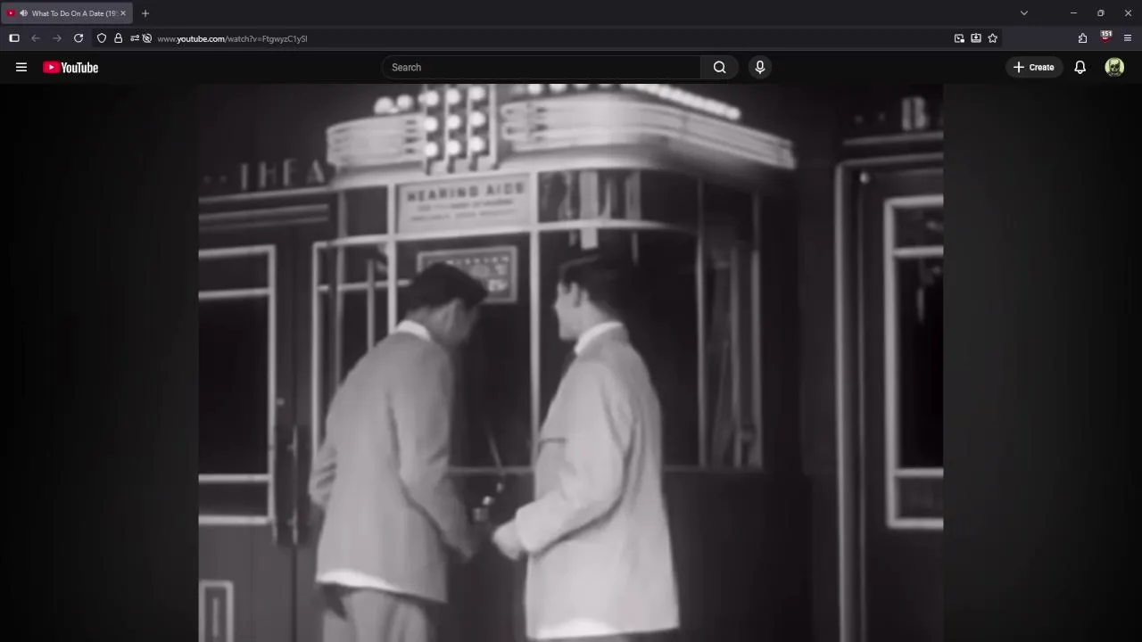The image size is (1142, 642).
Task: Open the Create button
Action: (x=1034, y=67)
